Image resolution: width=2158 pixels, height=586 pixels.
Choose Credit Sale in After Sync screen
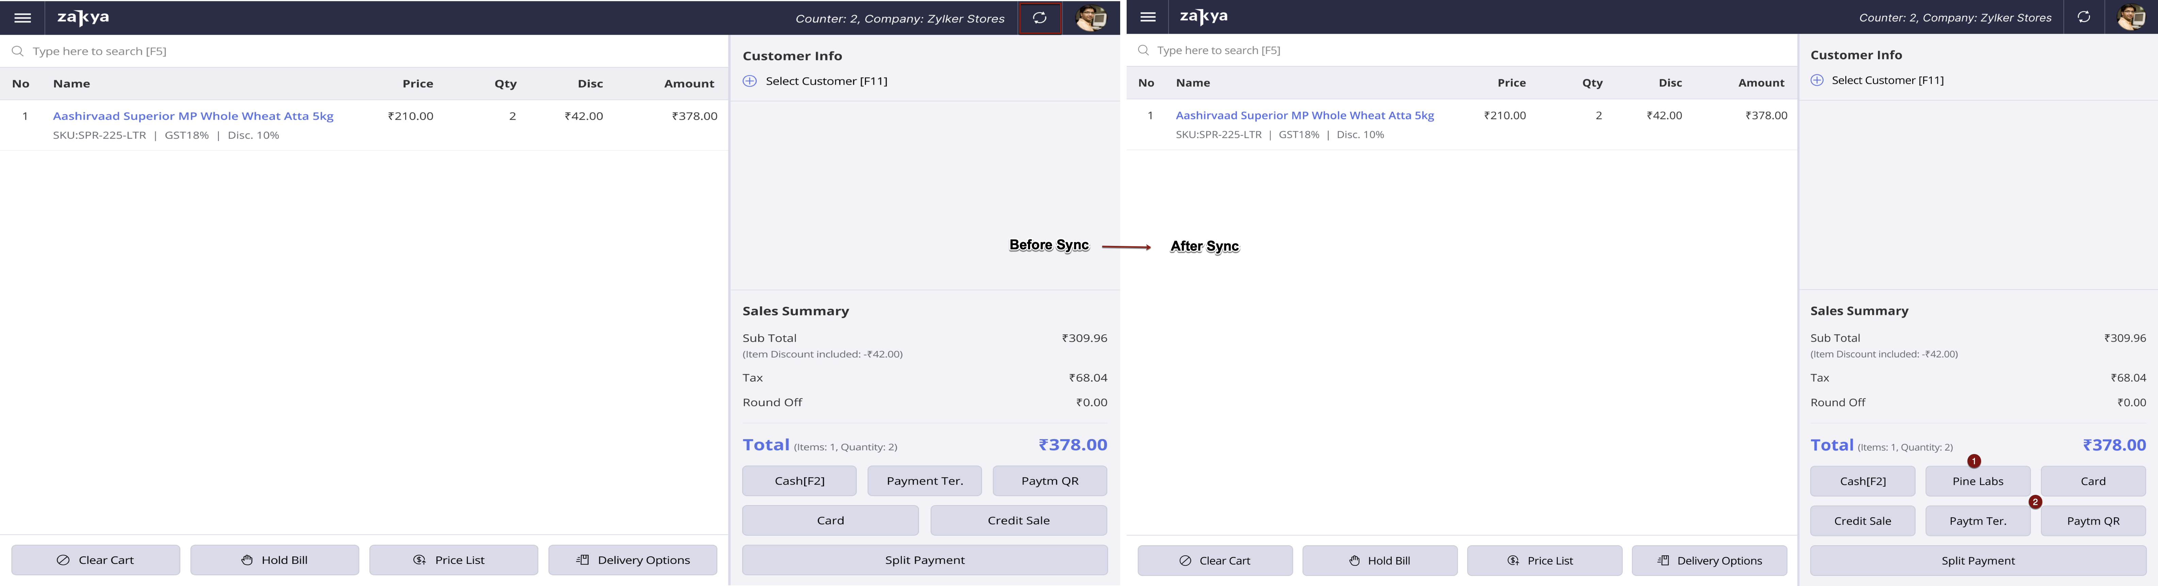pyautogui.click(x=1862, y=521)
